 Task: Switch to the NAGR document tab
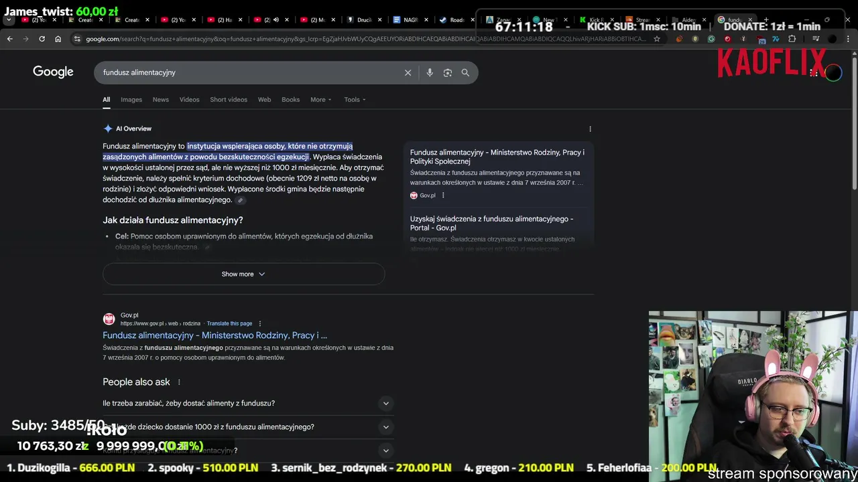(410, 20)
